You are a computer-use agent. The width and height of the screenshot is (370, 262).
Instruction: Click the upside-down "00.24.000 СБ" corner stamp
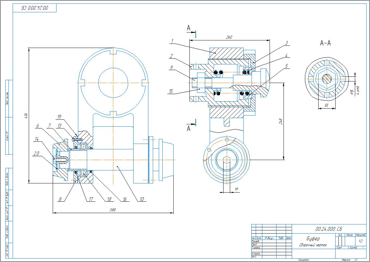35,8
